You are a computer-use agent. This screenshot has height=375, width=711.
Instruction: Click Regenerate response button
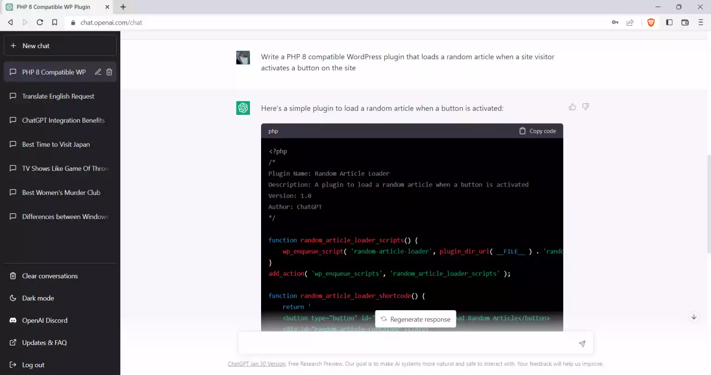[x=416, y=319]
